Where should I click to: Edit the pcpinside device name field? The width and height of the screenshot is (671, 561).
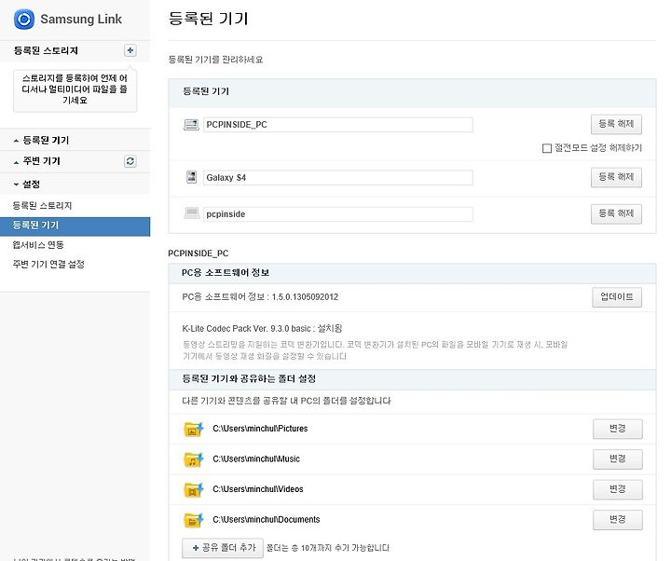click(x=338, y=214)
